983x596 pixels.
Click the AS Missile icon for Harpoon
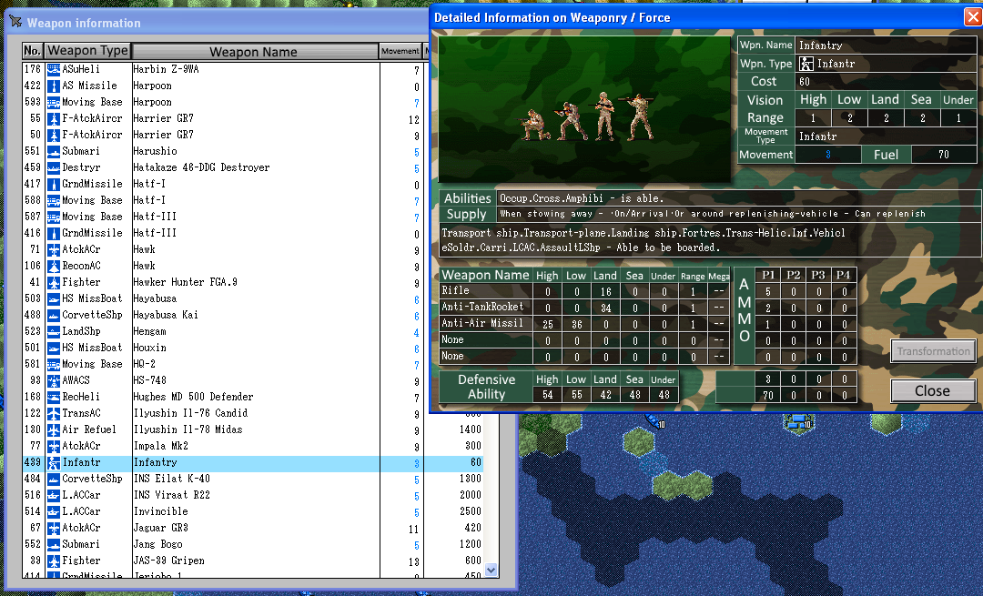pos(54,86)
